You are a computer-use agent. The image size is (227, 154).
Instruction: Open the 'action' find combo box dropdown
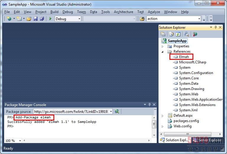199,19
